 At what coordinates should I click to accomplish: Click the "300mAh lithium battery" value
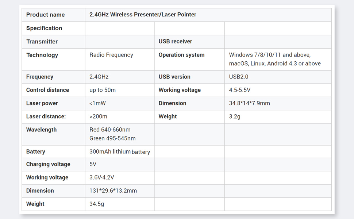coord(120,152)
